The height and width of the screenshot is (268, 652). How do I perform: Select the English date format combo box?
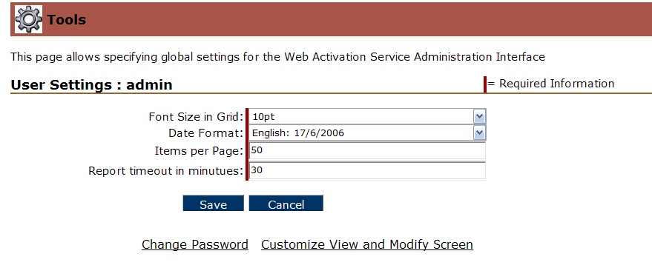click(x=367, y=133)
